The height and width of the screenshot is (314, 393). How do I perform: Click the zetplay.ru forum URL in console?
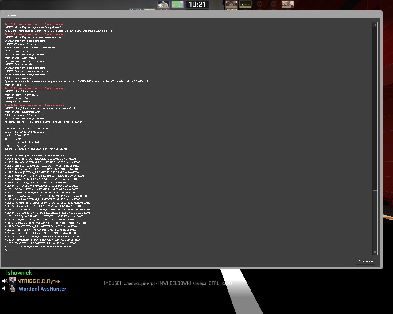tap(121, 81)
